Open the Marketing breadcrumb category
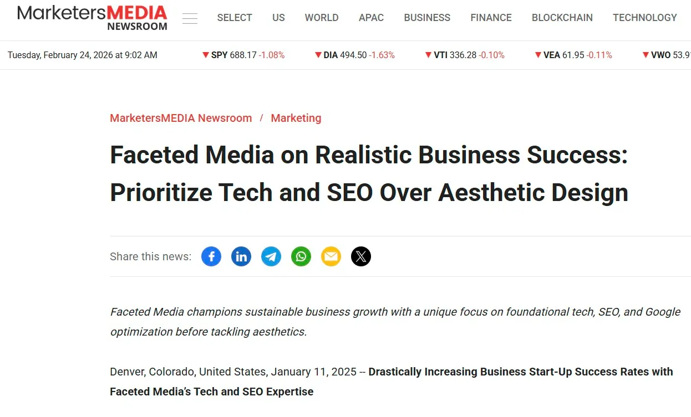 (x=296, y=118)
